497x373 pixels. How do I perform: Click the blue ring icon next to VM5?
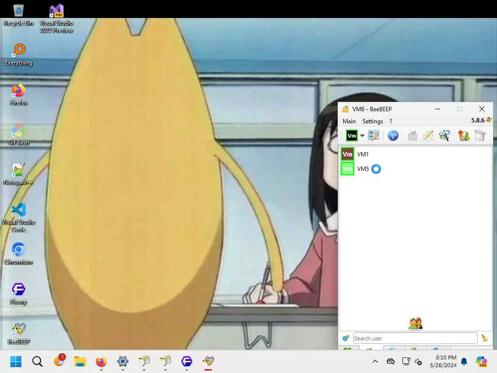point(376,169)
